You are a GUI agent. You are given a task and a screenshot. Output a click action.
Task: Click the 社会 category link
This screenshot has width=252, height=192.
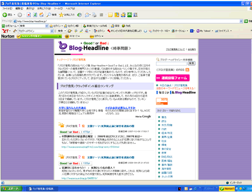(x=164, y=141)
